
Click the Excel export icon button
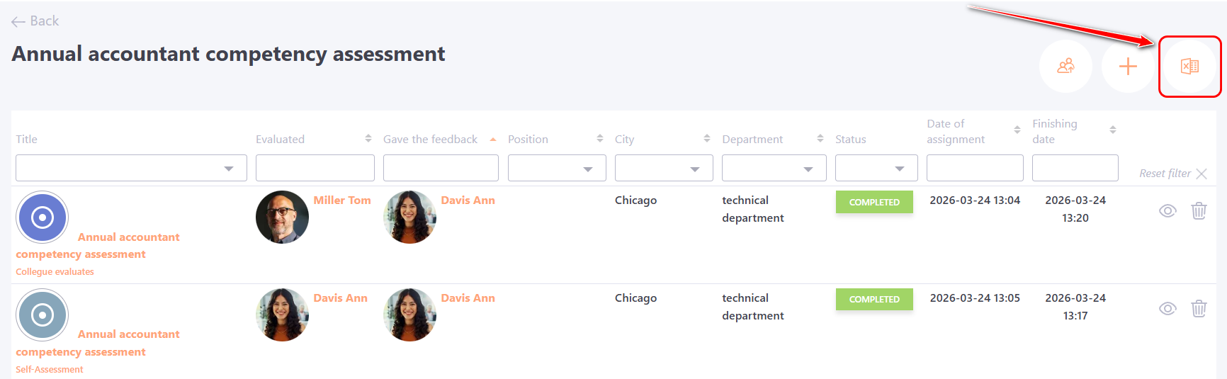(1189, 67)
